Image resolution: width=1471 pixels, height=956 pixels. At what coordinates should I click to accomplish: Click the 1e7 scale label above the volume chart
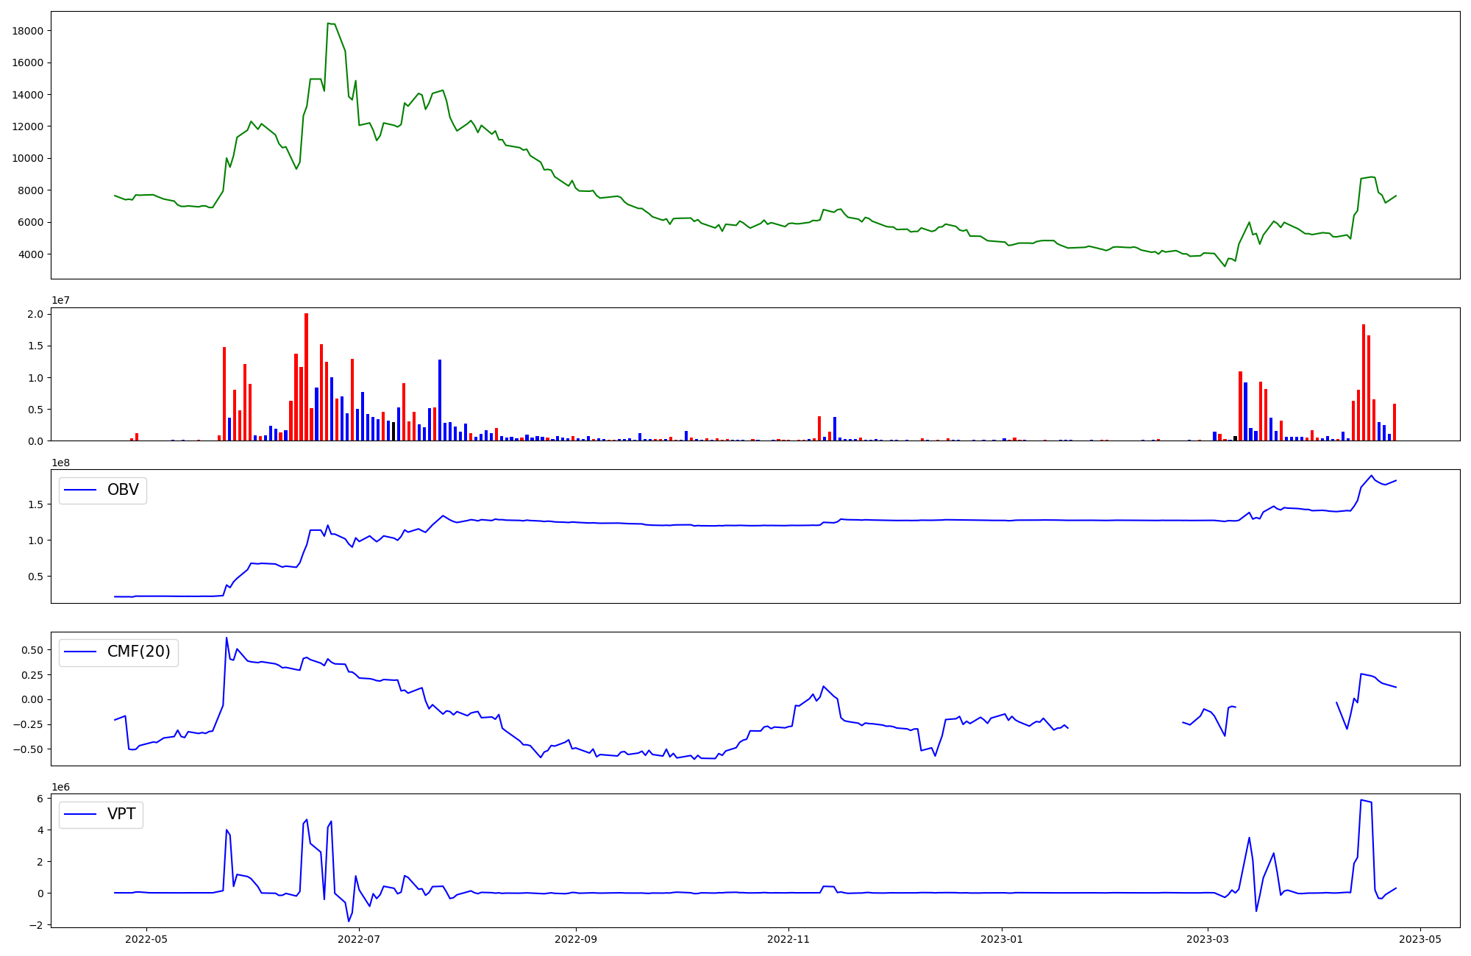tap(60, 301)
